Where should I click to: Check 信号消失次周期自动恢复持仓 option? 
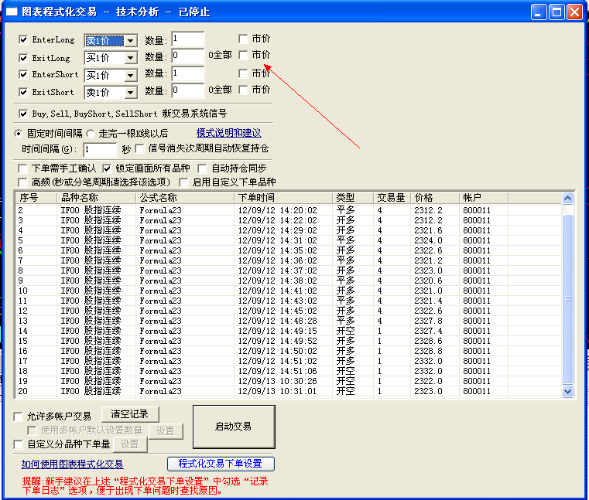pyautogui.click(x=140, y=149)
